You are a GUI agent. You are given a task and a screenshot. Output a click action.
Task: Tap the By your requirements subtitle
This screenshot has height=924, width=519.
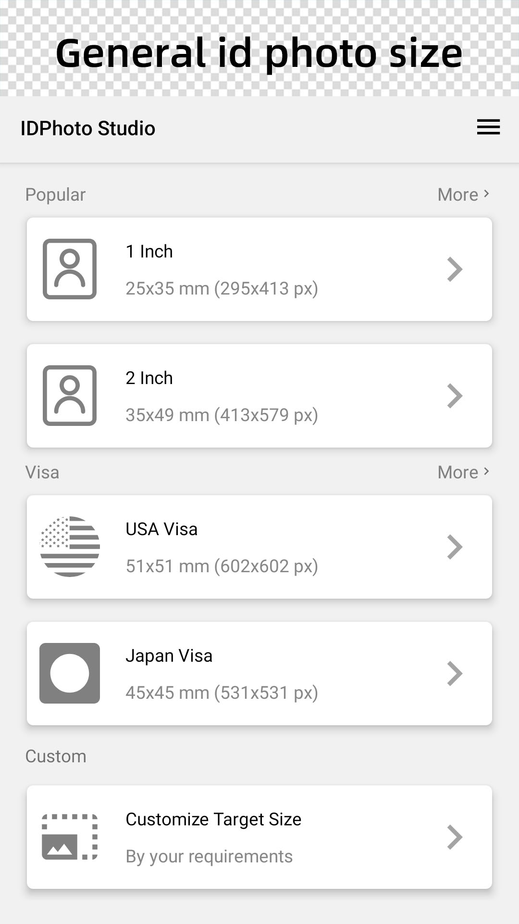[209, 857]
